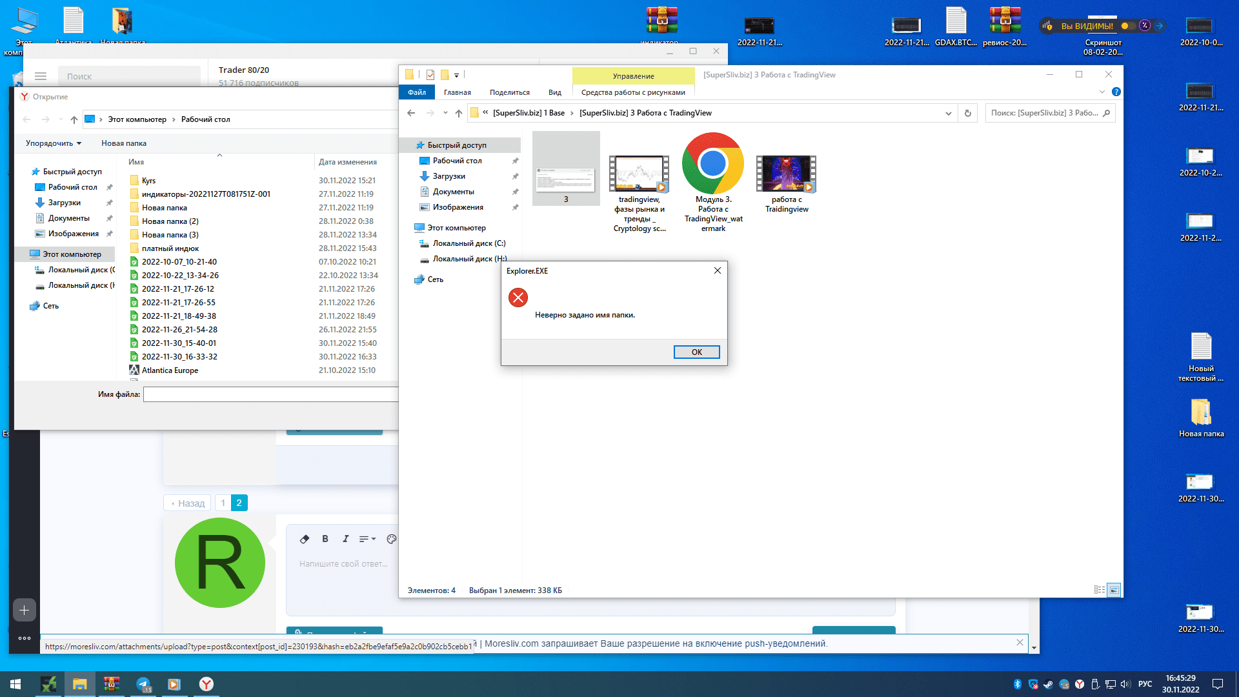
Task: Open the Файл menu in Explorer
Action: tap(416, 92)
